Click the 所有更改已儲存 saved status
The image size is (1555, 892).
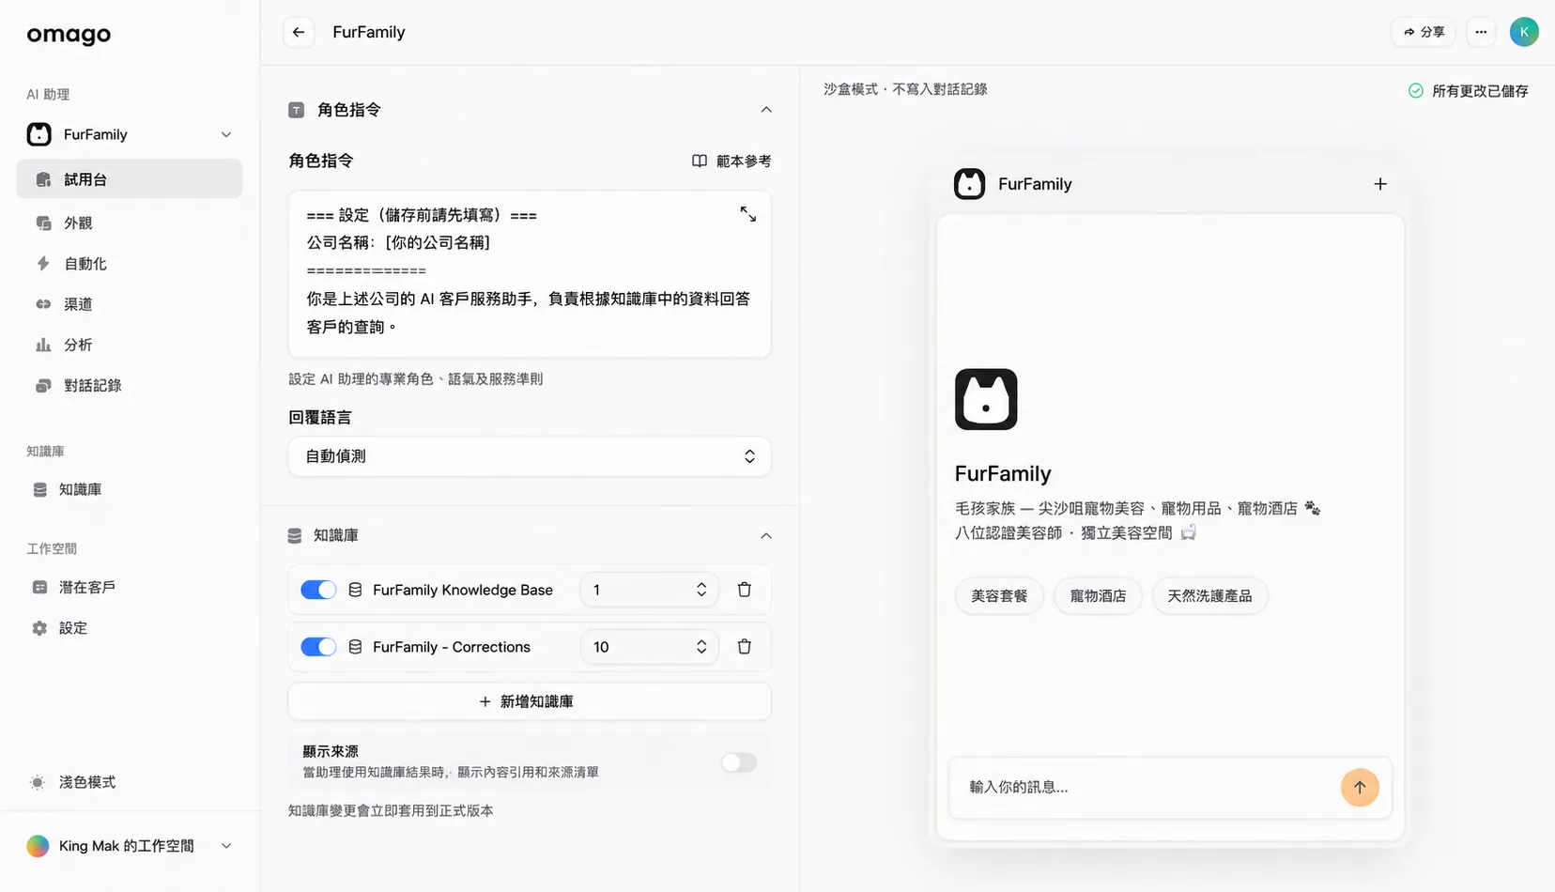(1469, 91)
